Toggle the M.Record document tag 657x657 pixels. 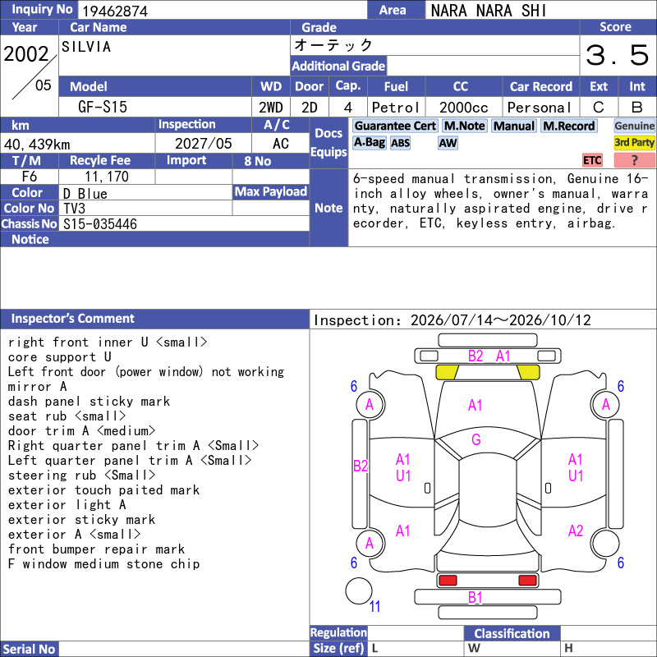click(568, 126)
